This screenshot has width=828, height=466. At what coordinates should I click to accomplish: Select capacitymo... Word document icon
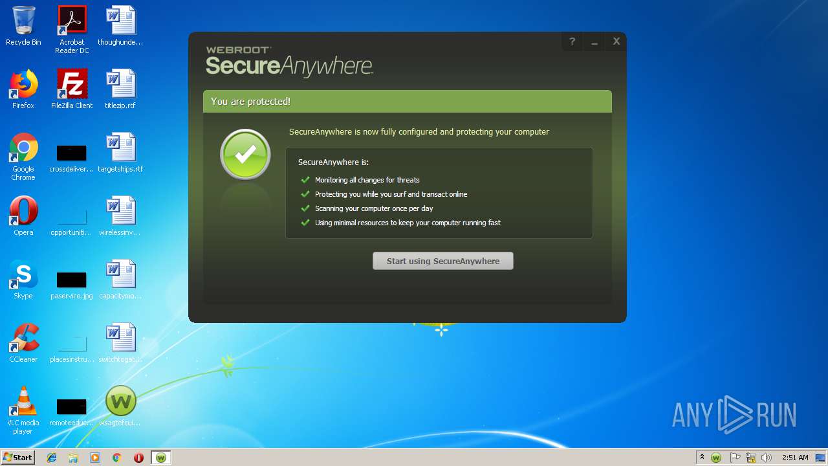click(x=120, y=280)
